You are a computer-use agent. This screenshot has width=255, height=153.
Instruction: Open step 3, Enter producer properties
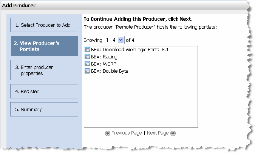[44, 70]
